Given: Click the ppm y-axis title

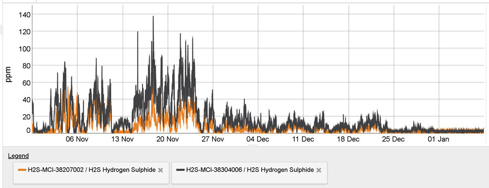Looking at the screenshot, I should (x=9, y=73).
